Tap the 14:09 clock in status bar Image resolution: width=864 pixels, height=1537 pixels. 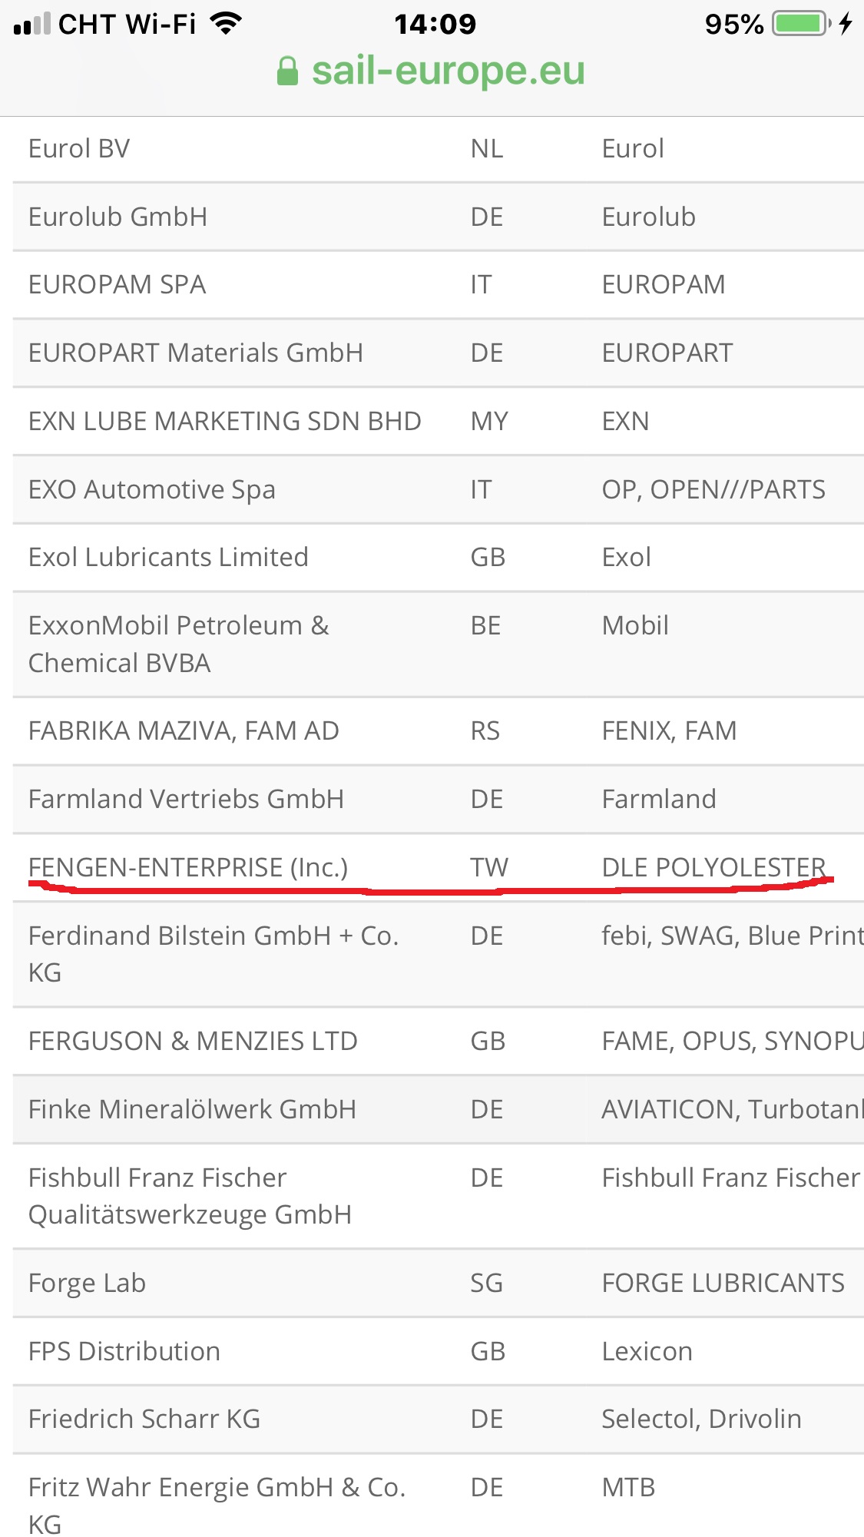pyautogui.click(x=435, y=25)
